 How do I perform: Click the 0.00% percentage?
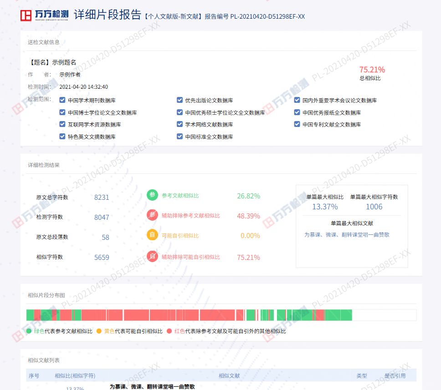click(x=250, y=235)
